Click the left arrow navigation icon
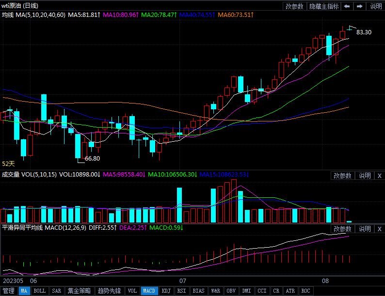 (347, 6)
